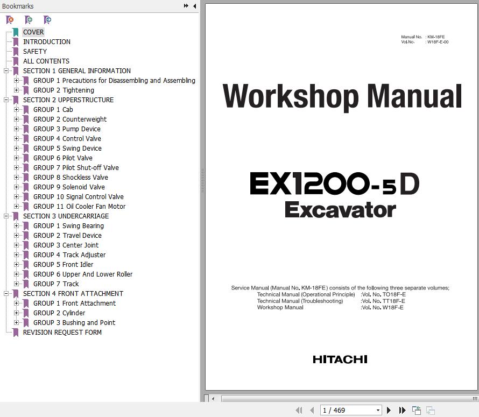Select GROUP 1 Swing Bearing bookmark
Image resolution: width=479 pixels, height=417 pixels.
point(68,226)
